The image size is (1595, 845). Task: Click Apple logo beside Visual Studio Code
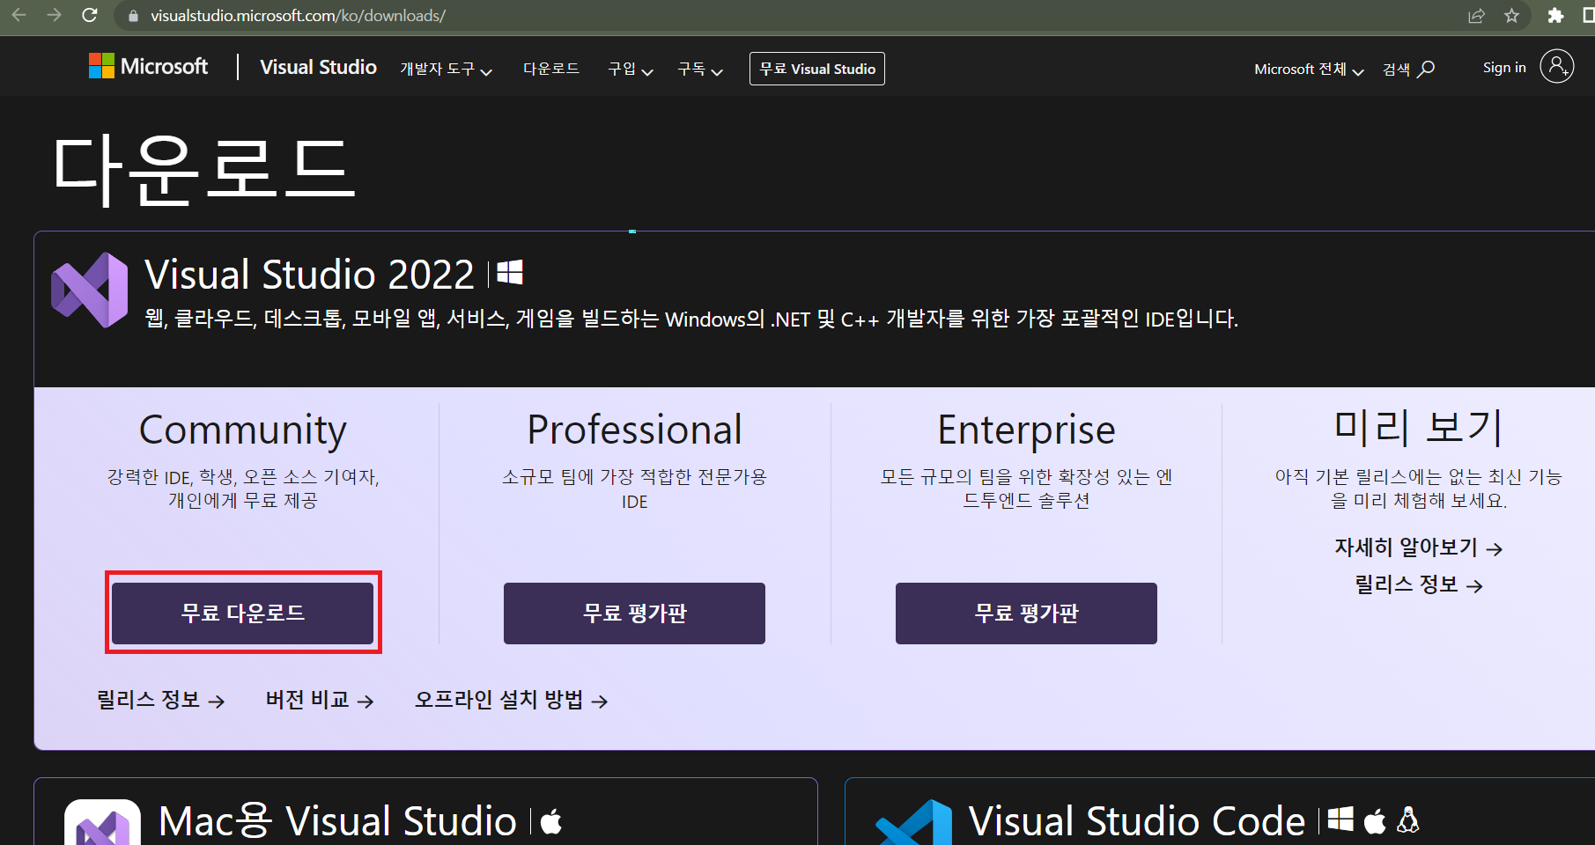click(x=1375, y=820)
